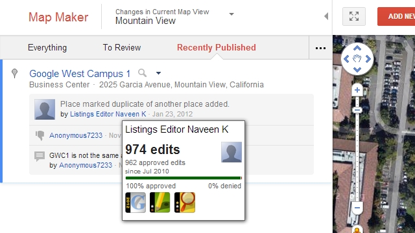Screen dimensions: 415x233
Task: Open the Google West Campus 1 link
Action: [80, 74]
